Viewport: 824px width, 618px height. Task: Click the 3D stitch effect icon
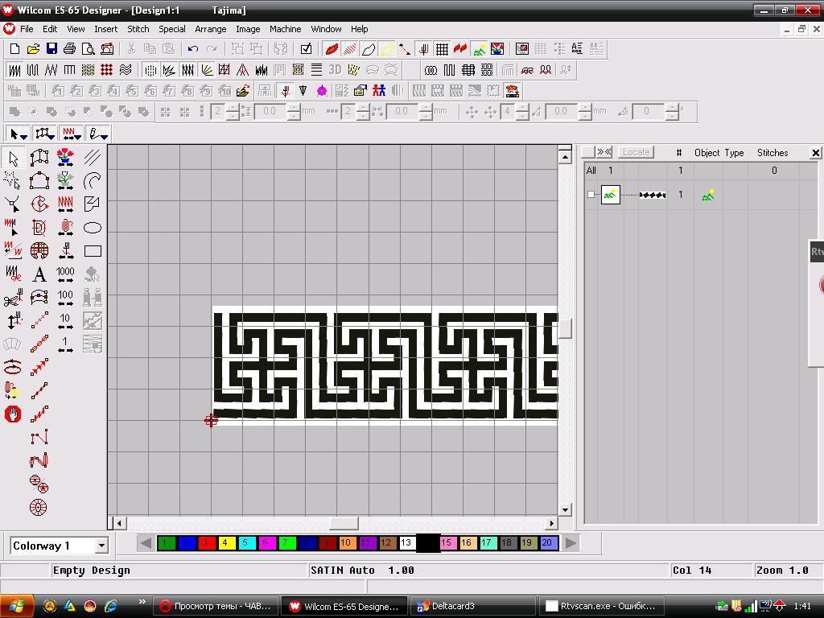click(335, 70)
